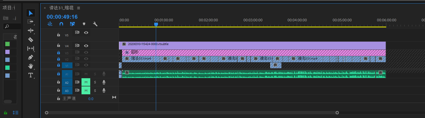This screenshot has width=425, height=118.
Task: Select the Track Select Forward tool
Action: tap(31, 22)
